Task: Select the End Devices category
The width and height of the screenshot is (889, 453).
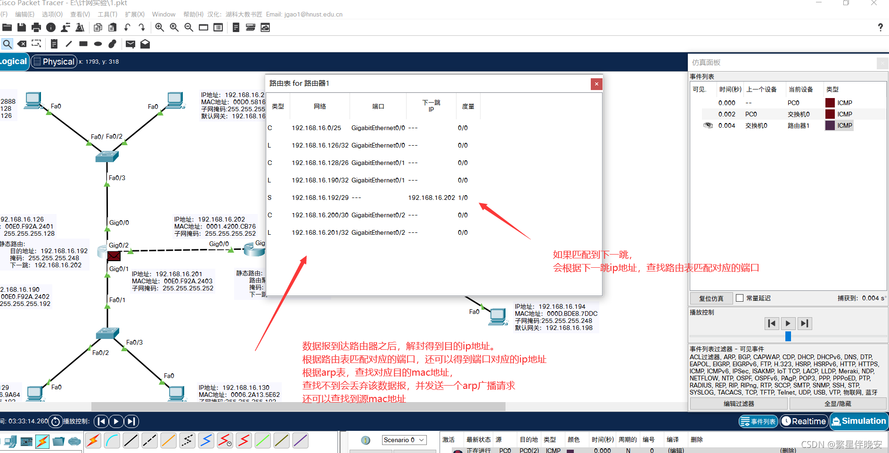Action: click(10, 442)
